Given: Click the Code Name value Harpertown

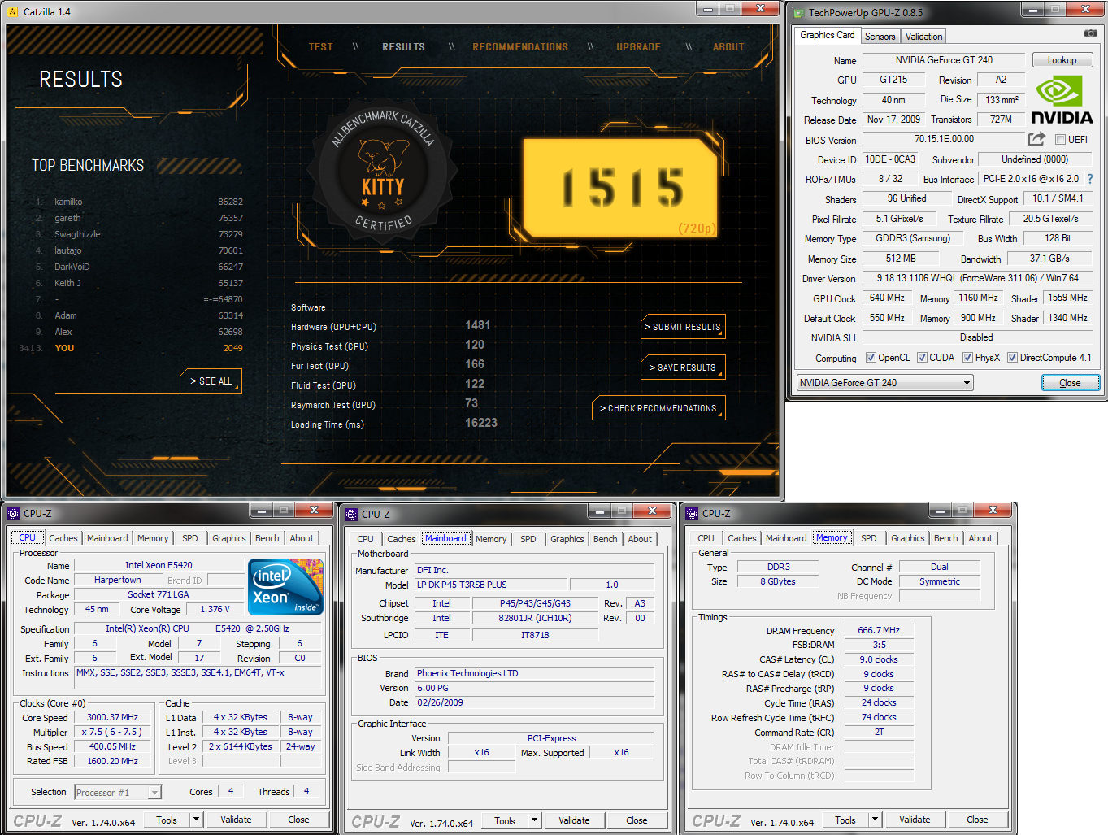Looking at the screenshot, I should pyautogui.click(x=118, y=581).
